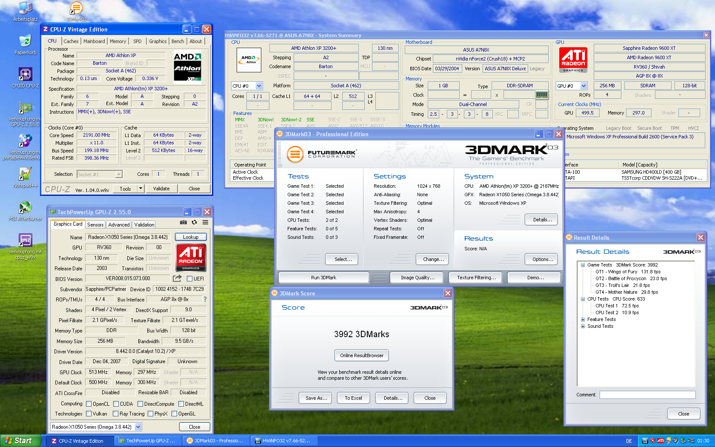Open the Socket #1 selection dropdown

click(119, 174)
